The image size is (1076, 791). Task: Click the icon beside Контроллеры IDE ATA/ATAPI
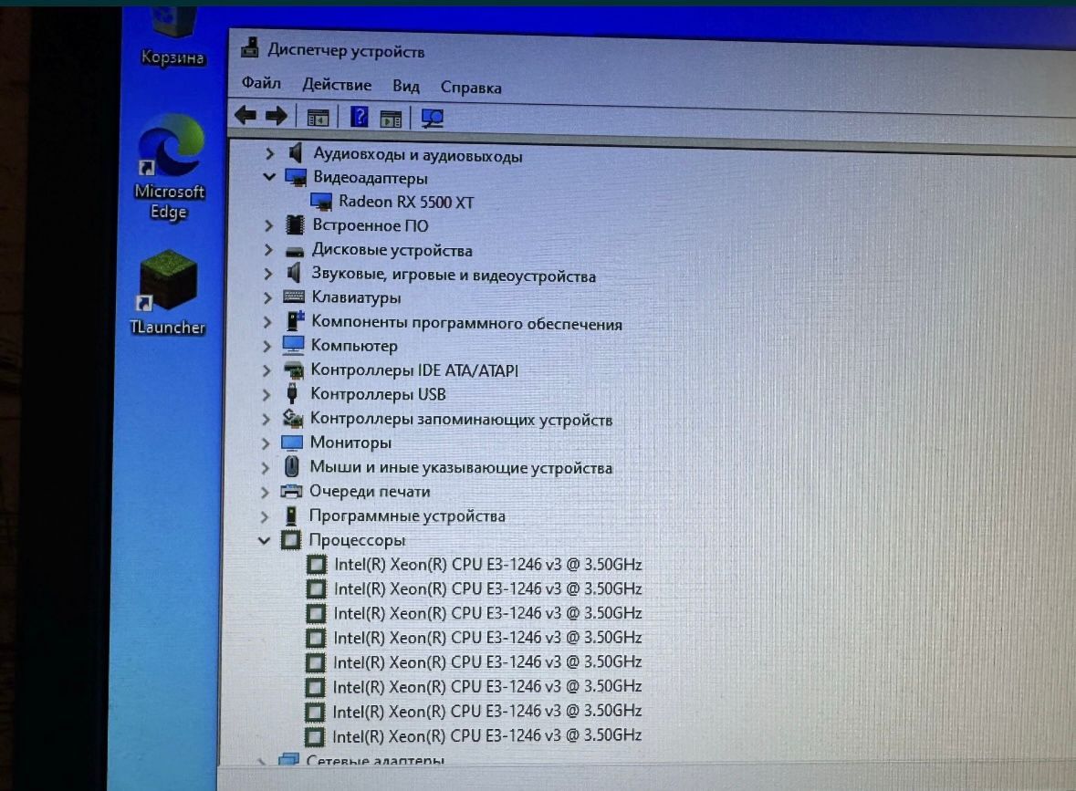coord(293,370)
